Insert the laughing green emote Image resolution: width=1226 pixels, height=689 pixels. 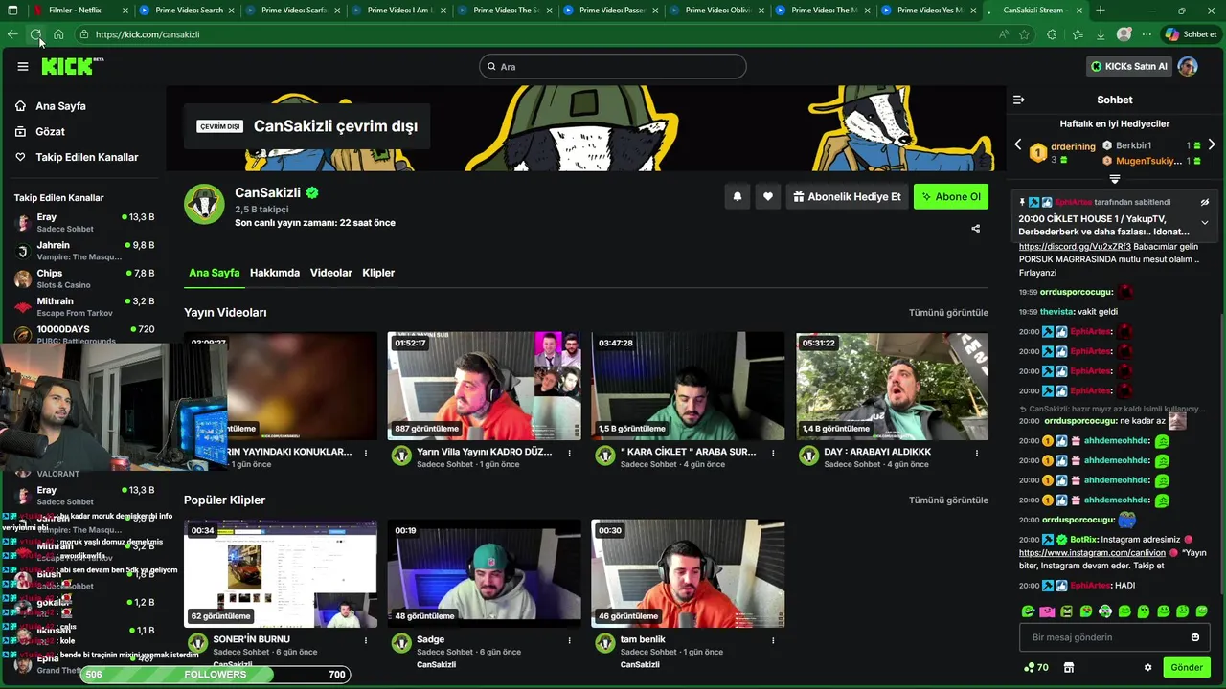pyautogui.click(x=1028, y=611)
